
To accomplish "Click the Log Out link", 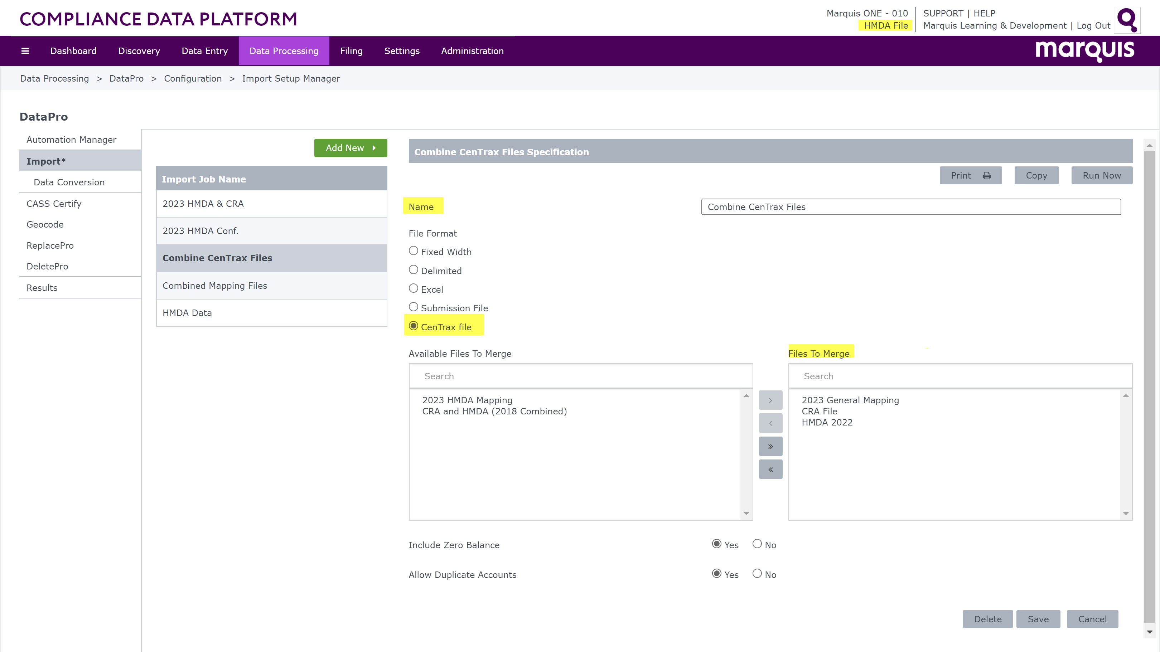I will pyautogui.click(x=1093, y=26).
